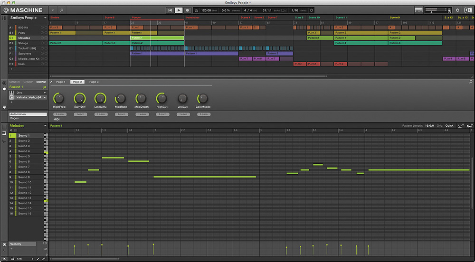Click Learn under HighFreq
The width and height of the screenshot is (475, 262).
60,114
